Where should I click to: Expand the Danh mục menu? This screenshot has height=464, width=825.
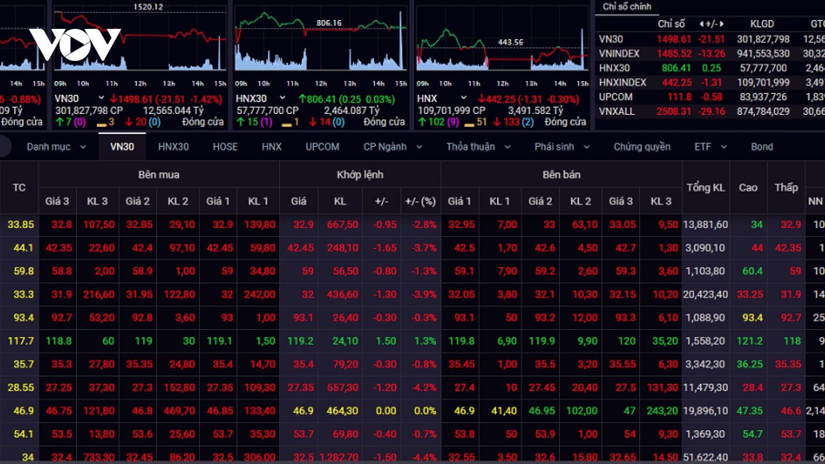point(83,147)
